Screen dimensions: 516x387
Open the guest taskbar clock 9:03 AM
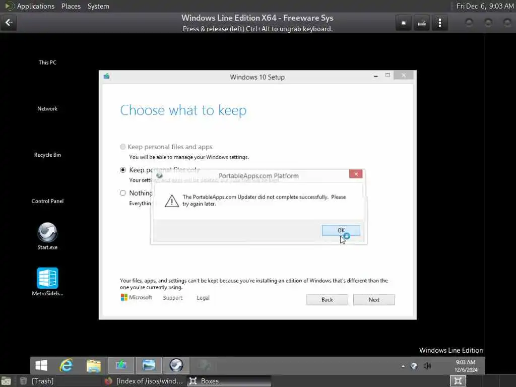click(466, 366)
